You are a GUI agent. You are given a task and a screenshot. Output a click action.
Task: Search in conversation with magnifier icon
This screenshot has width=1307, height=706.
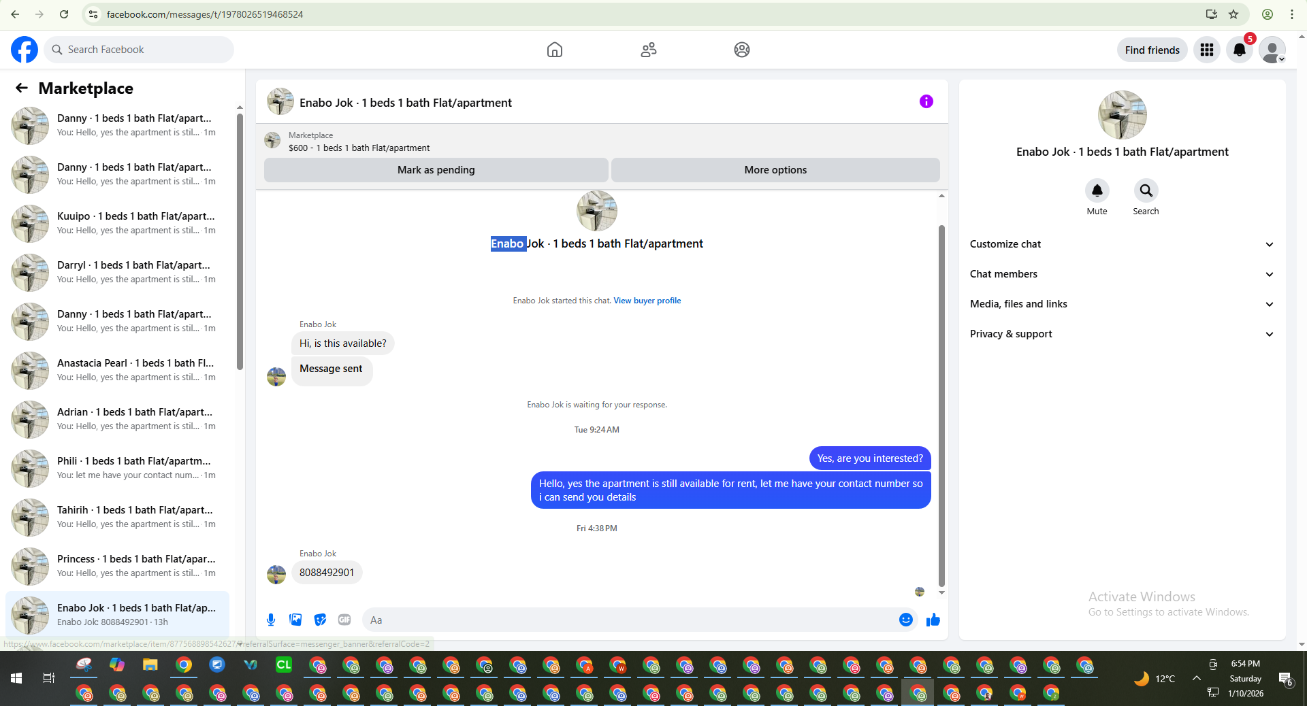tap(1146, 190)
